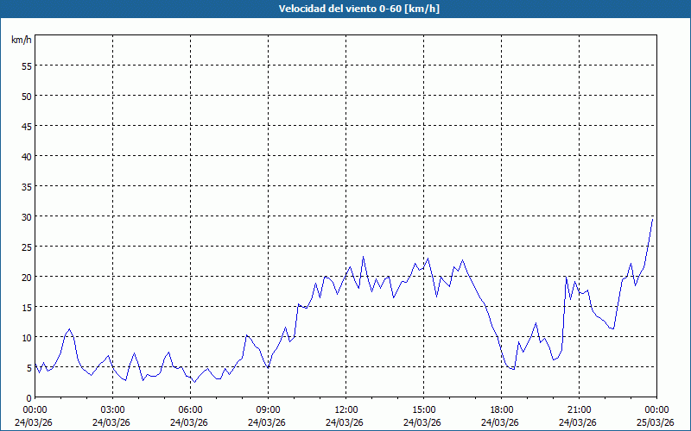This screenshot has width=691, height=431.
Task: Select the 20 label on the y-axis
Action: pyautogui.click(x=26, y=277)
